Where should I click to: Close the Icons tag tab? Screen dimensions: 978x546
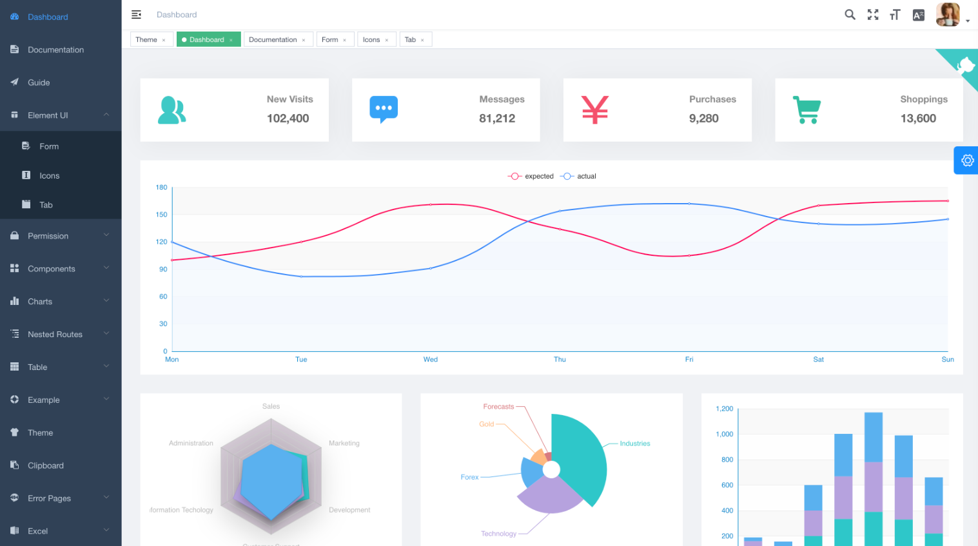(387, 40)
